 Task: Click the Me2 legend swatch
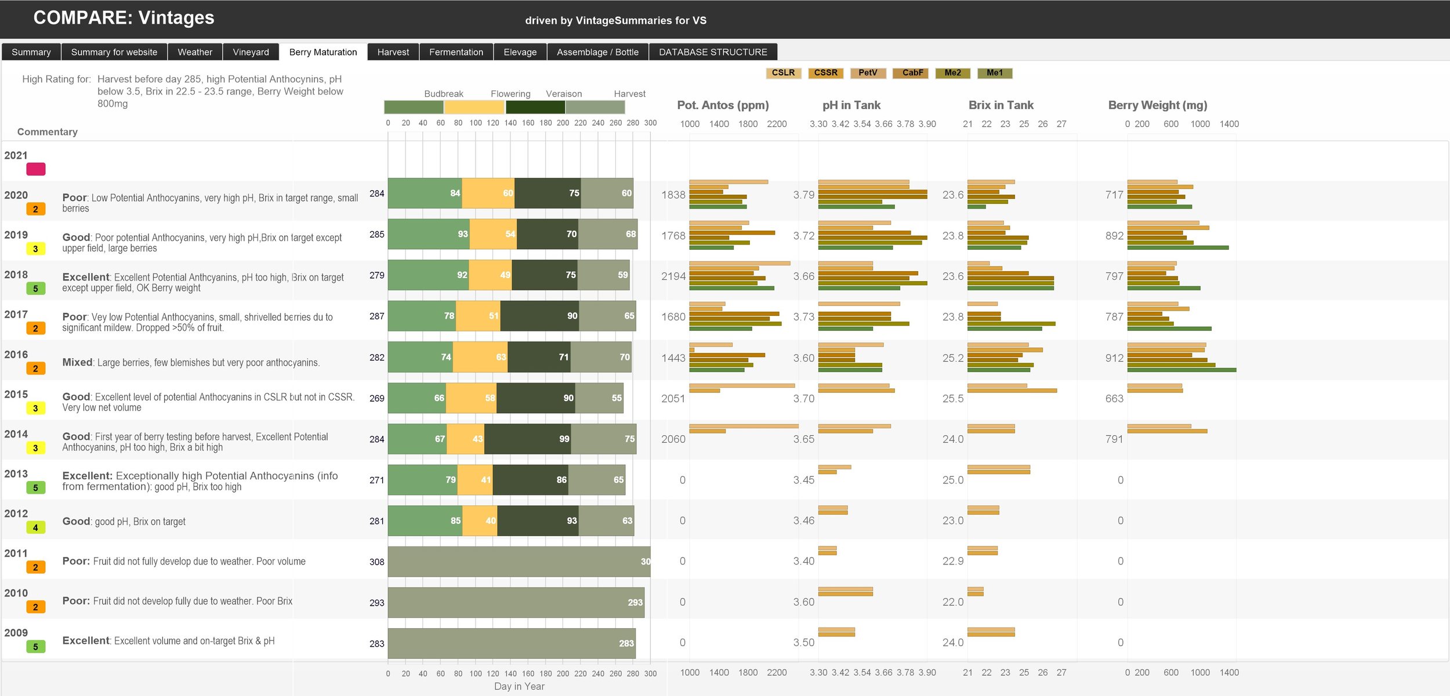coord(953,73)
